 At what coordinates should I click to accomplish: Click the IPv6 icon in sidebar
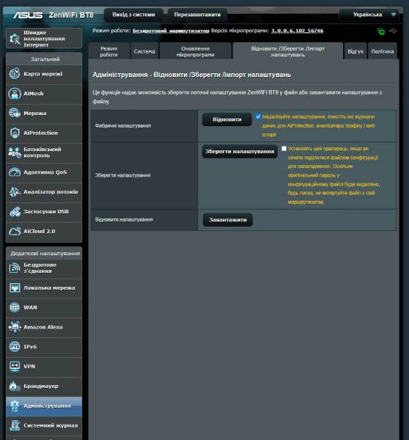point(15,347)
